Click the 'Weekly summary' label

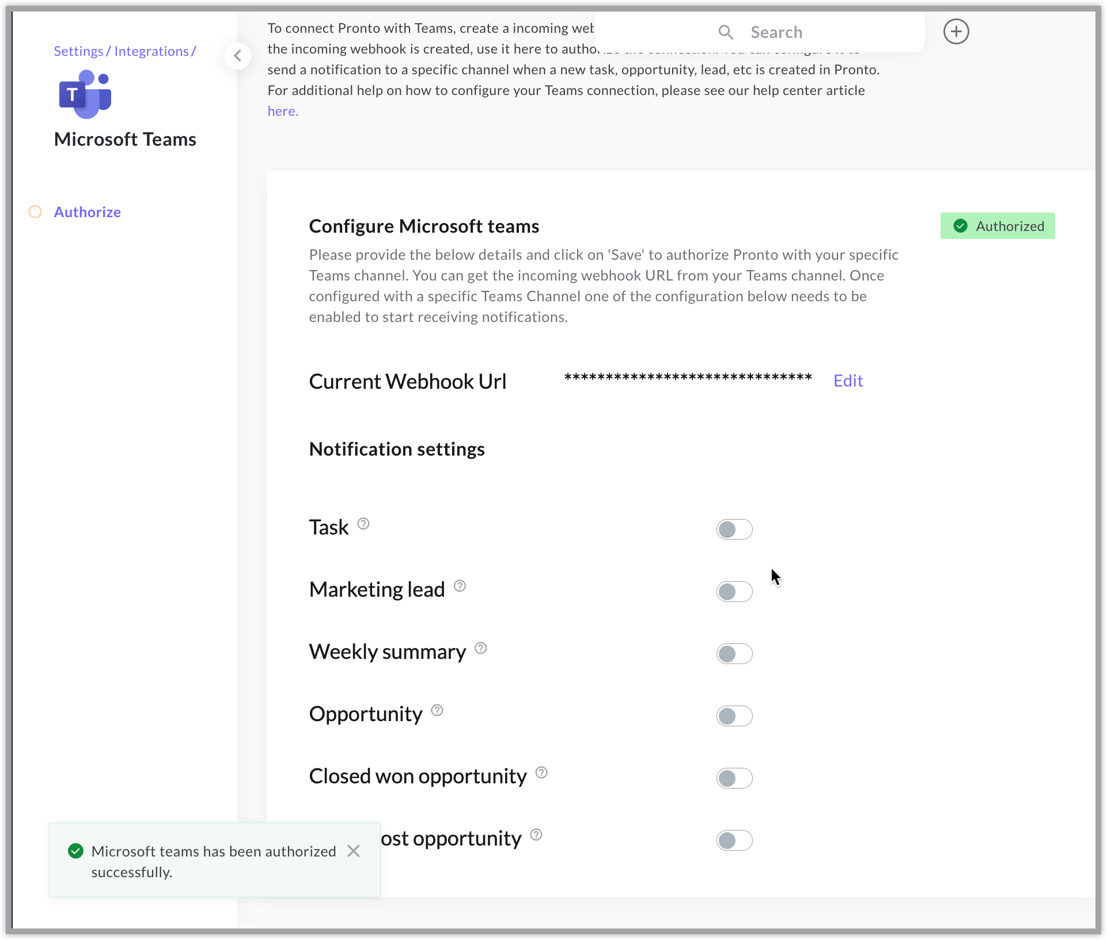tap(388, 652)
